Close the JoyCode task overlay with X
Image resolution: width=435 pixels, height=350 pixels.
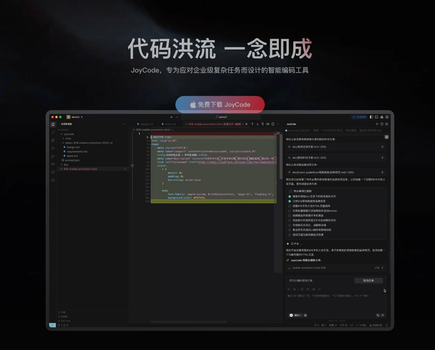tap(387, 137)
